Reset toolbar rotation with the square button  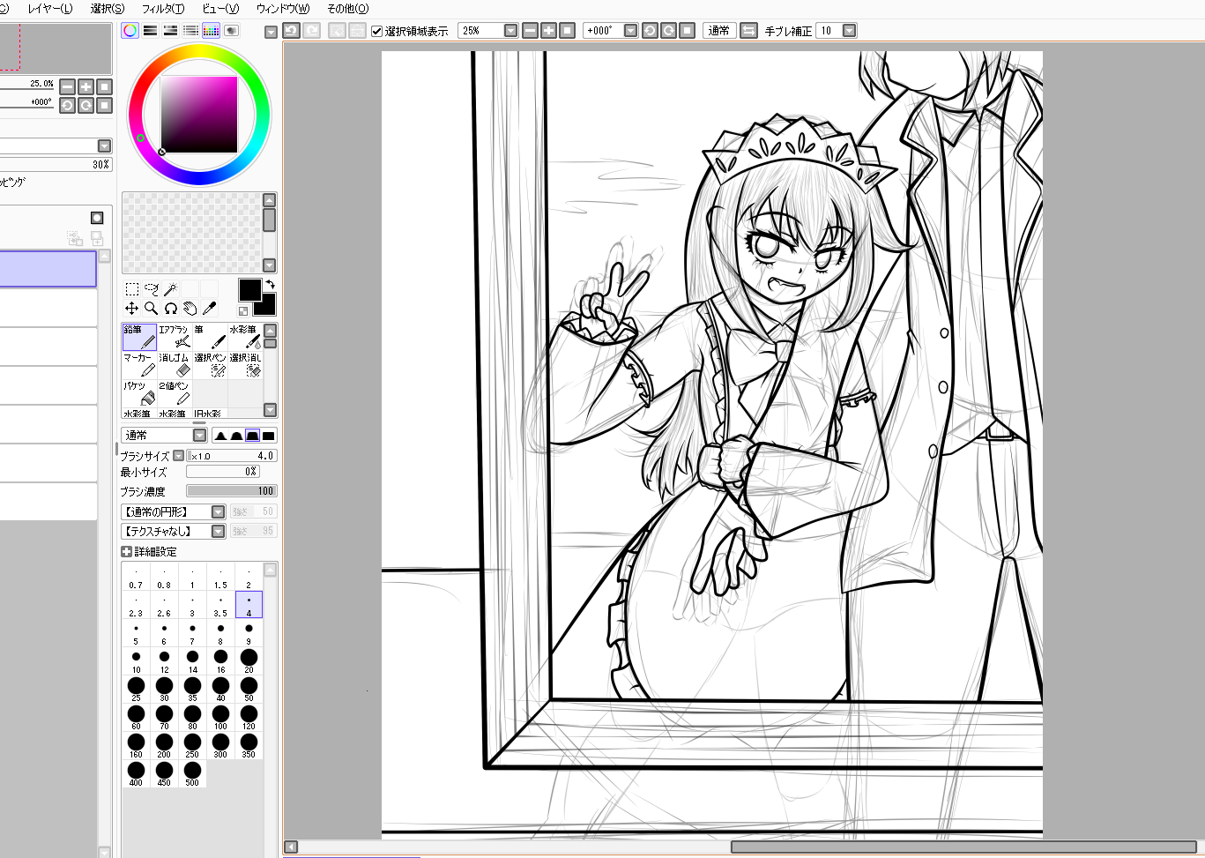pyautogui.click(x=688, y=31)
